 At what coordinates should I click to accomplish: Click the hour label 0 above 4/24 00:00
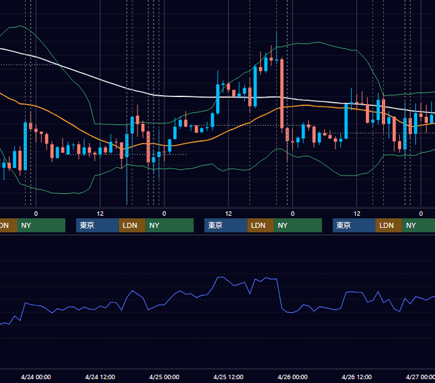pyautogui.click(x=36, y=214)
